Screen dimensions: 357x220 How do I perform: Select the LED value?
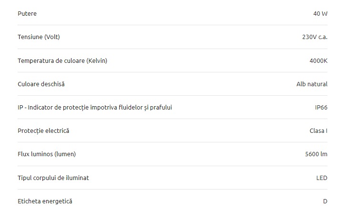click(322, 178)
